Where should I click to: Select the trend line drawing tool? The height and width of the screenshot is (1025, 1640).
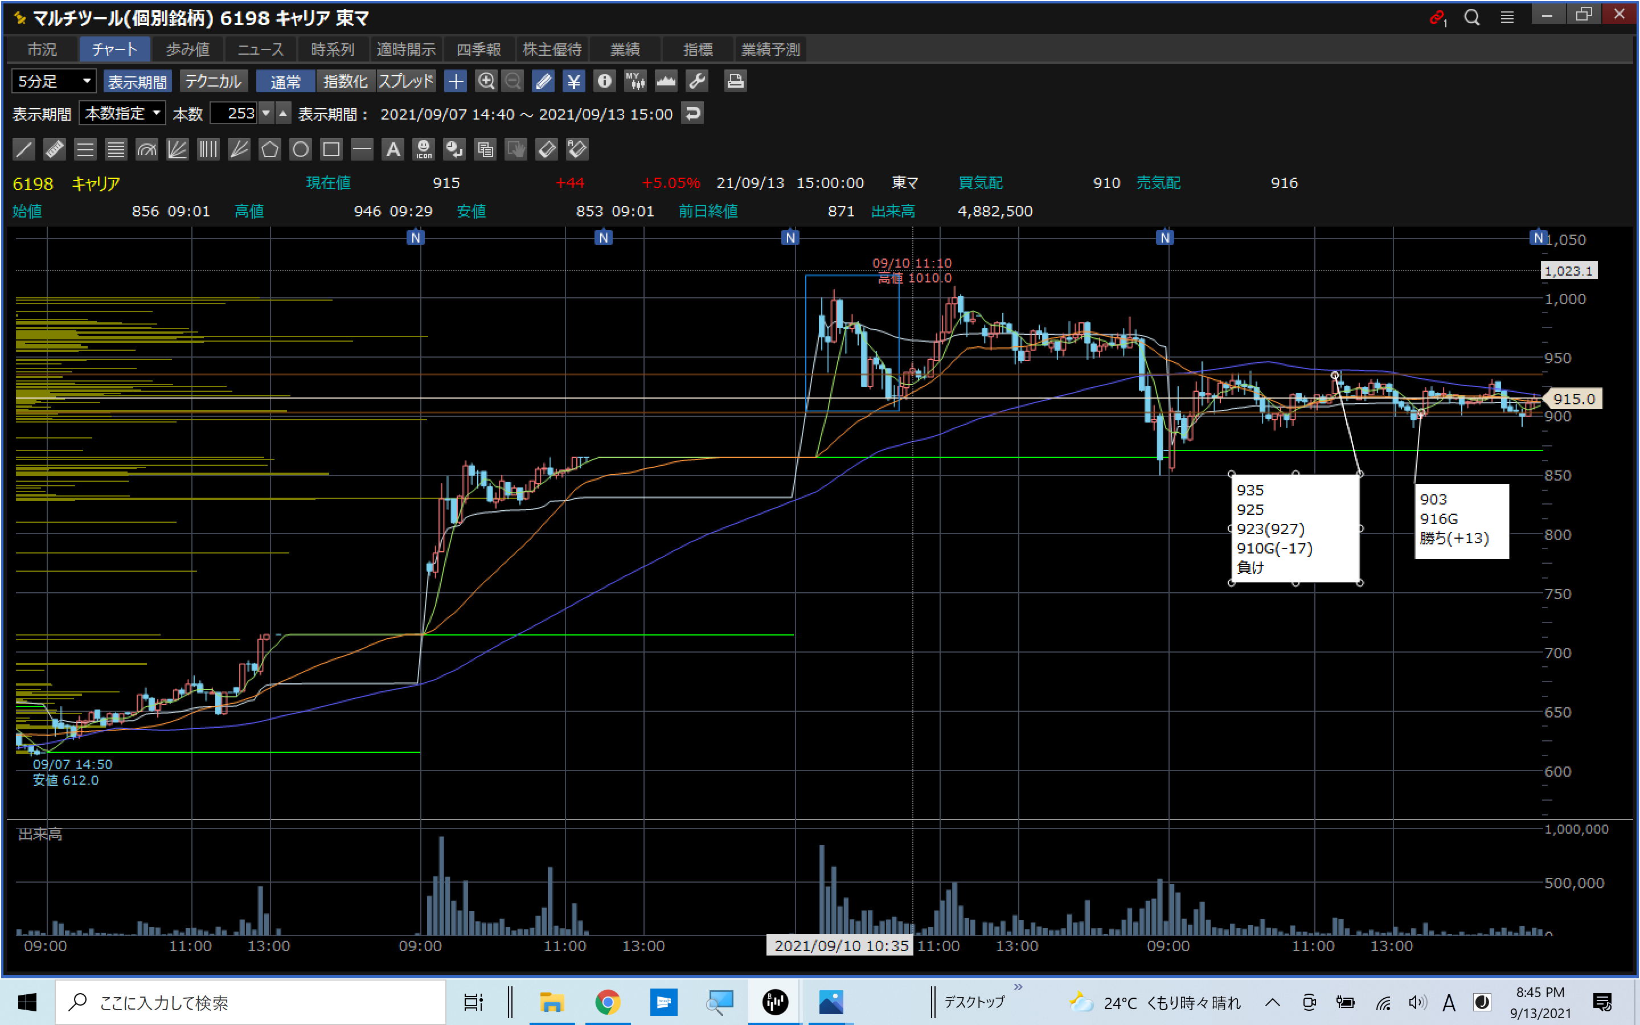24,149
